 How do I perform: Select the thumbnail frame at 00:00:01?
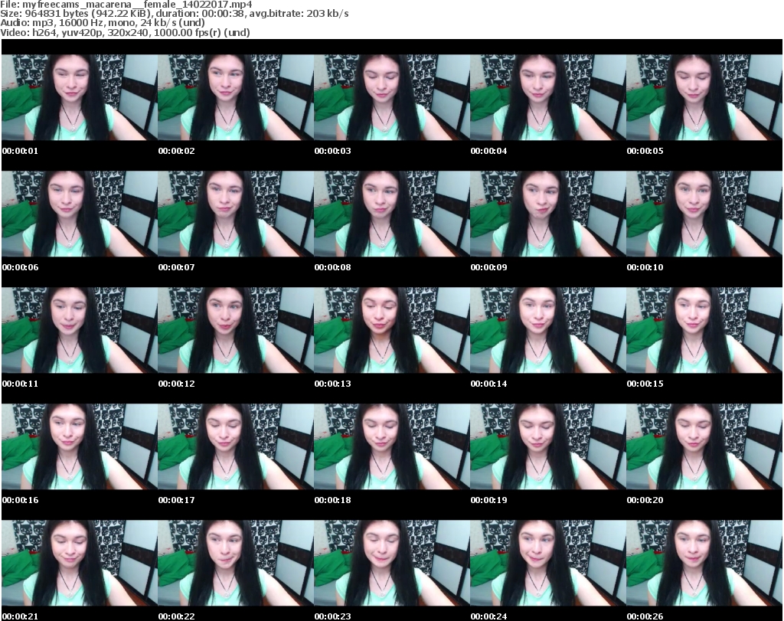click(80, 97)
